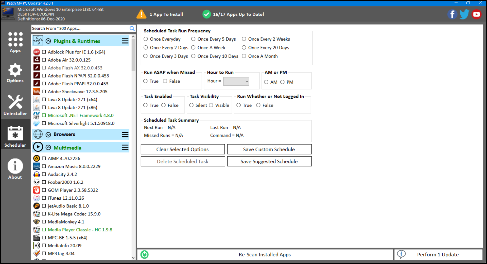
Task: Select the Media Player Classic - HC 1.9.8 row
Action: 80,230
